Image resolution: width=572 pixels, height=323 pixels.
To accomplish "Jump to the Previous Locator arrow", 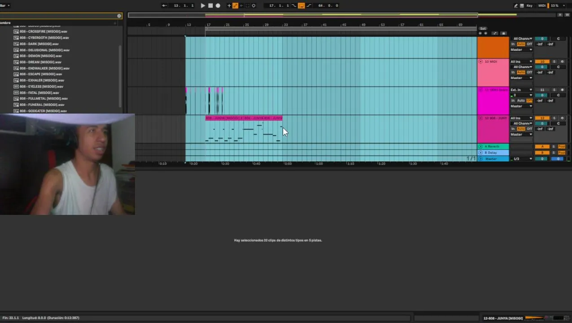I will tap(480, 33).
